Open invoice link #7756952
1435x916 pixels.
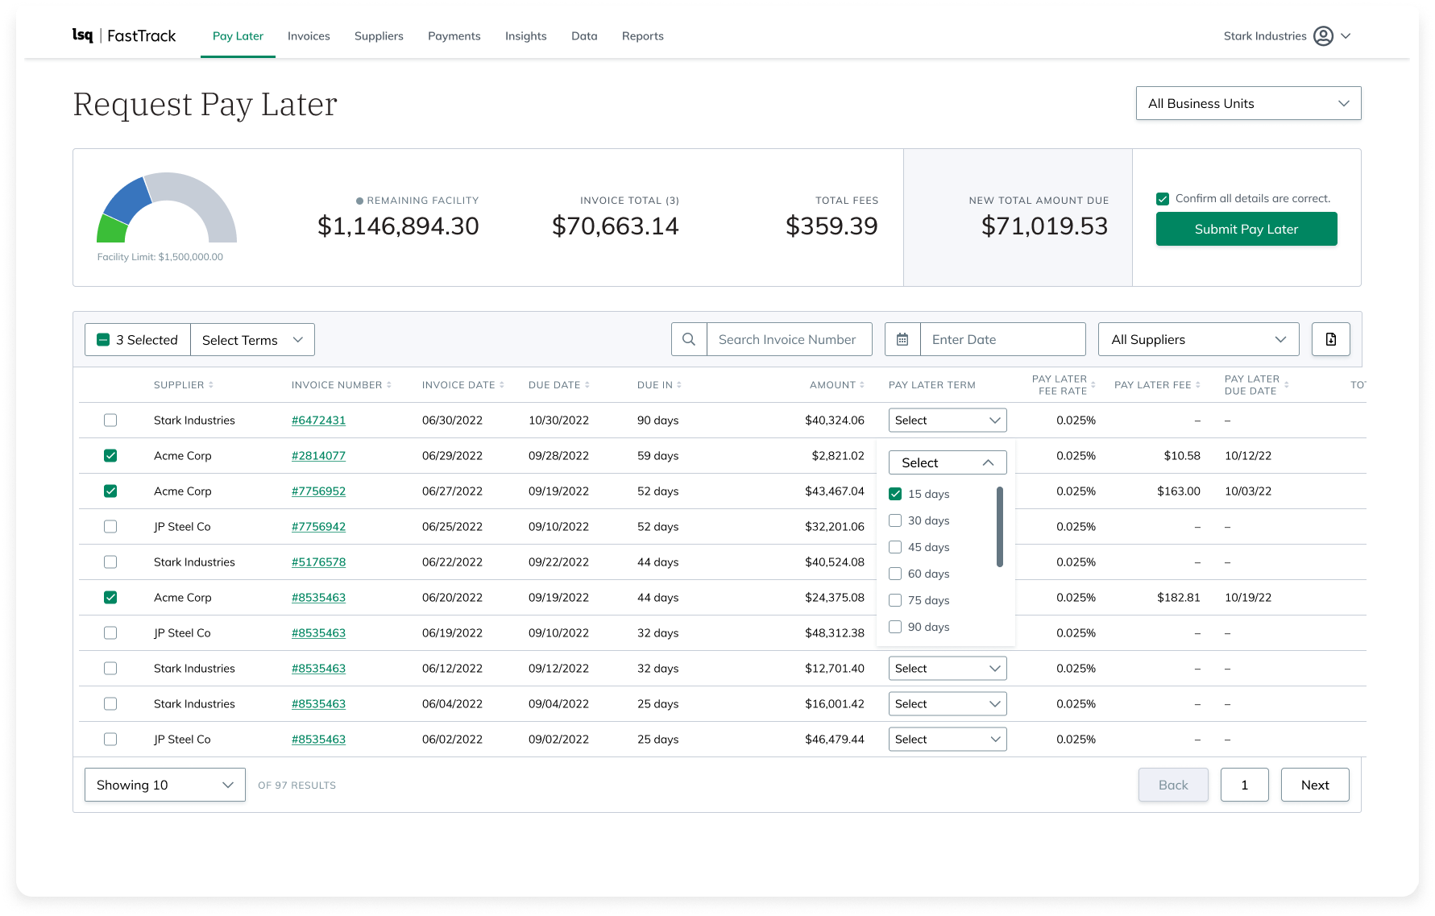click(x=318, y=491)
